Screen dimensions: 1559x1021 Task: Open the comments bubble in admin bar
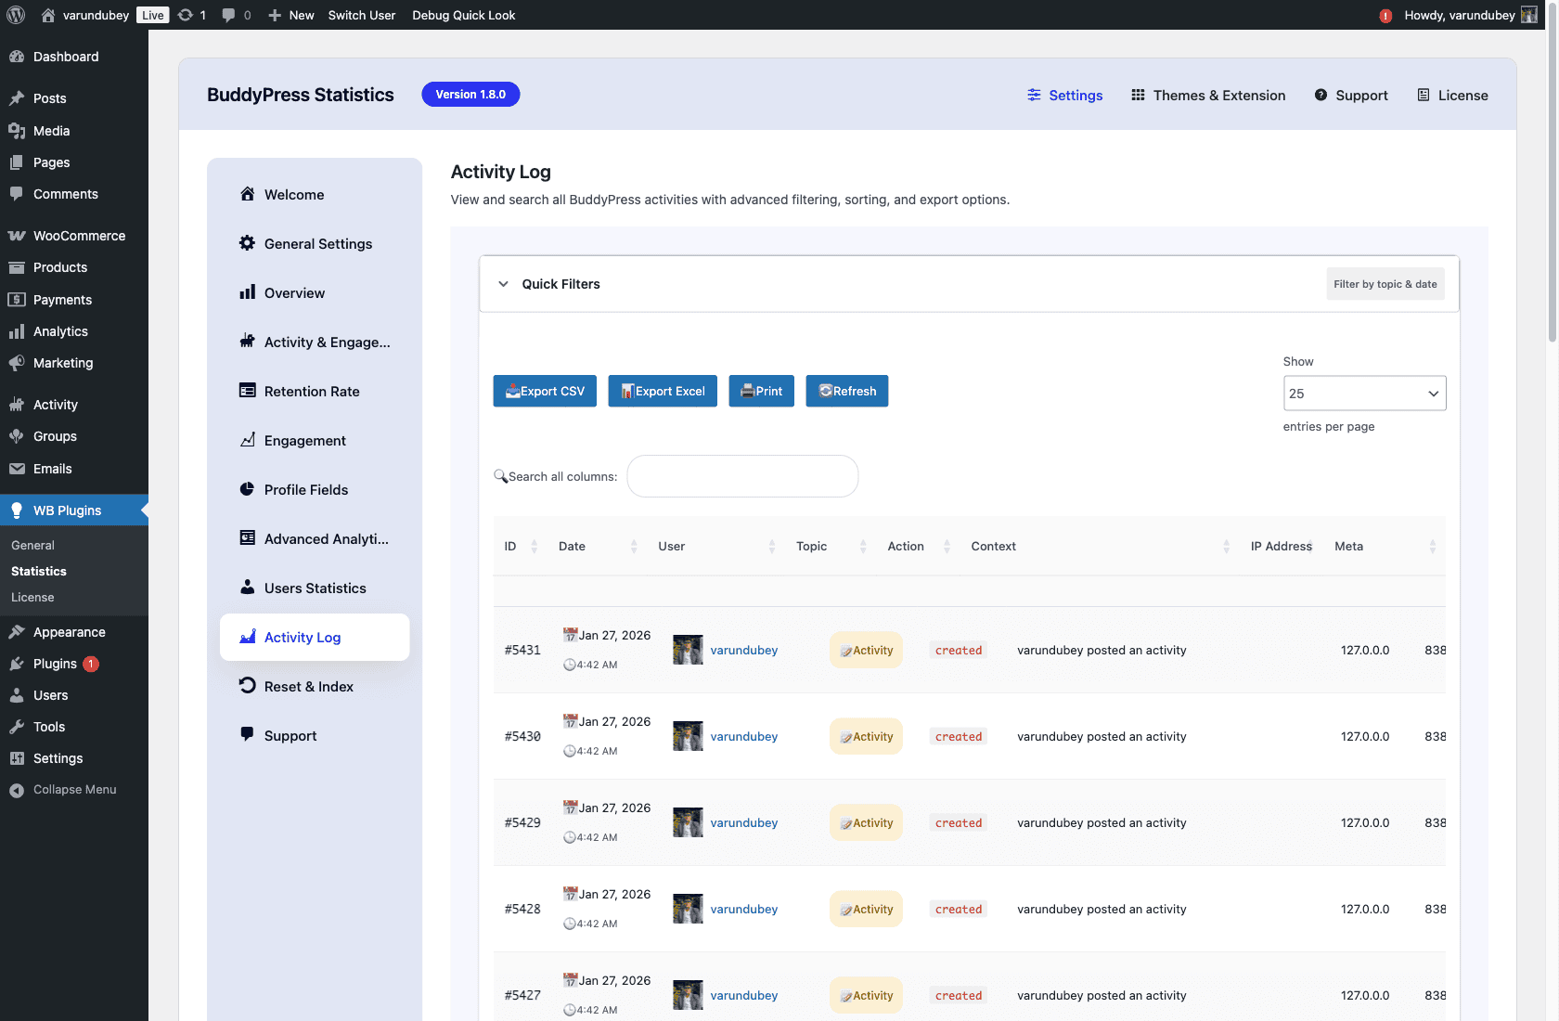tap(228, 15)
